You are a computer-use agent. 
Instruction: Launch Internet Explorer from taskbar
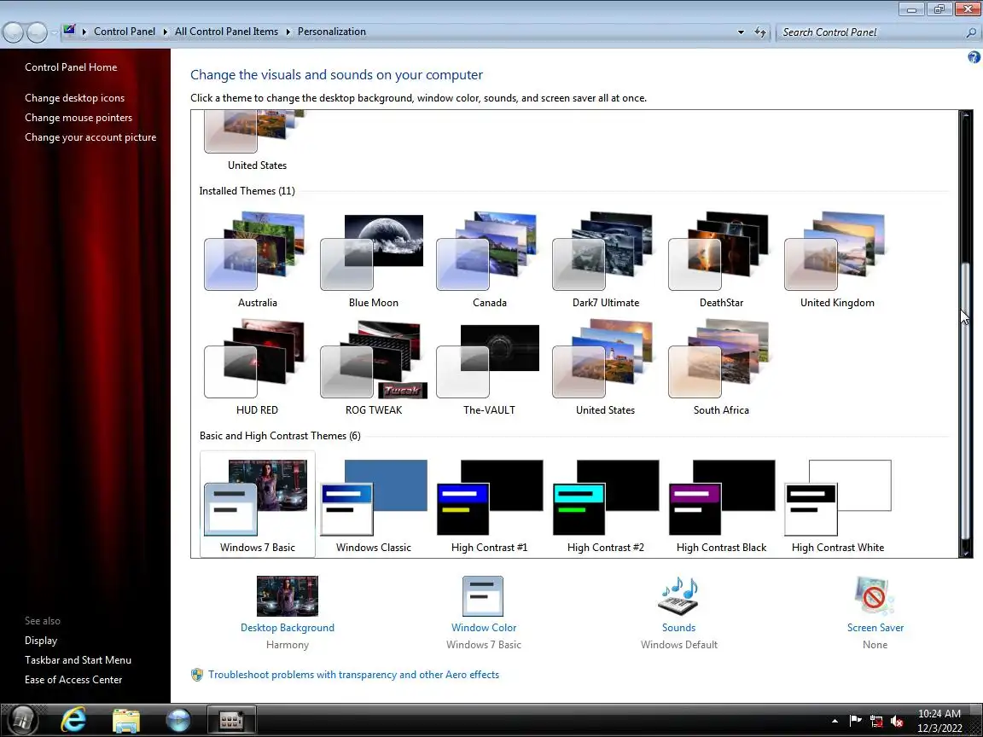(x=73, y=720)
